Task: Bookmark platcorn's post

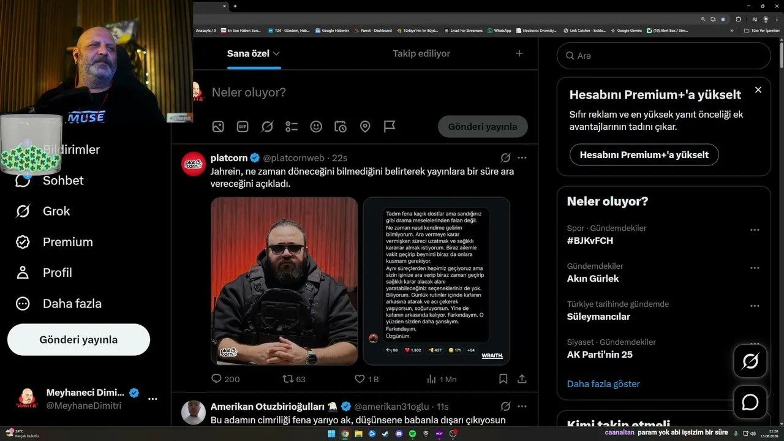Action: 503,379
